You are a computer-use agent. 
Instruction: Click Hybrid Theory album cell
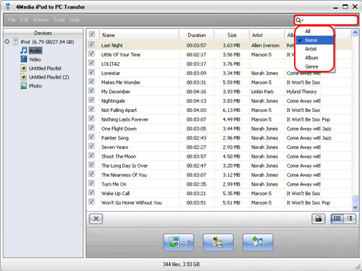[302, 92]
